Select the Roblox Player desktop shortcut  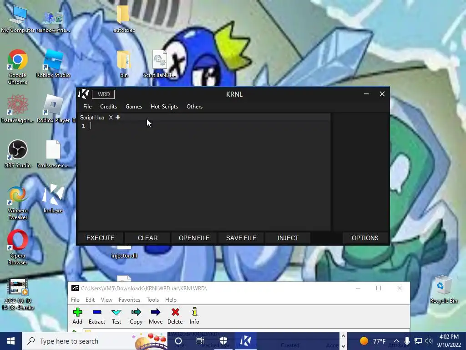point(53,109)
